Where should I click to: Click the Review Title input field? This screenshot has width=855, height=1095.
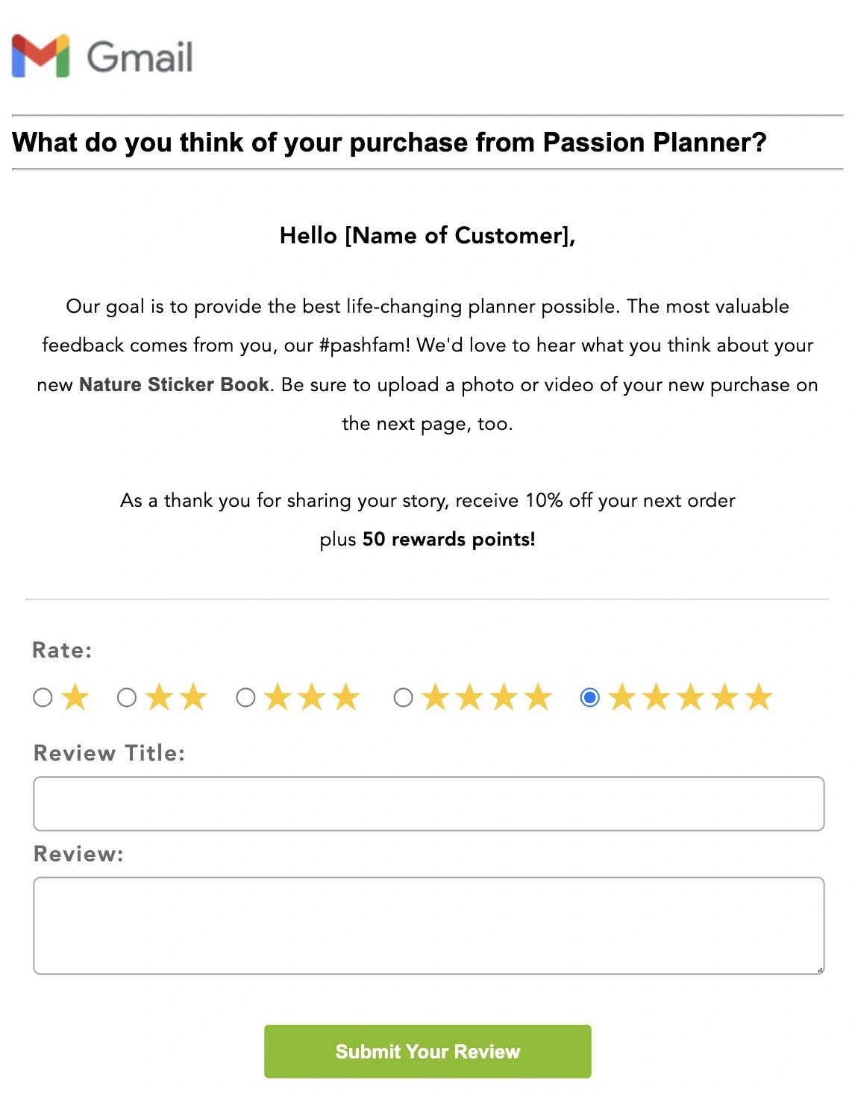(427, 803)
